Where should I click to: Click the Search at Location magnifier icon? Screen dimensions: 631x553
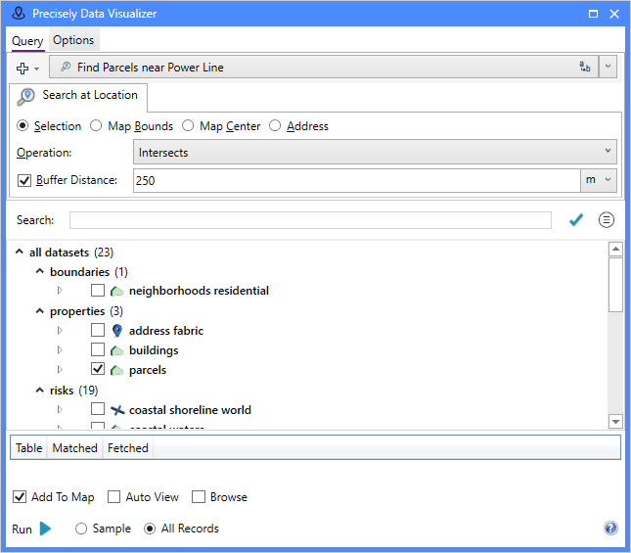click(26, 97)
